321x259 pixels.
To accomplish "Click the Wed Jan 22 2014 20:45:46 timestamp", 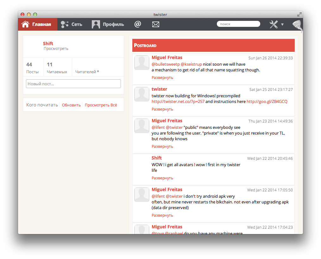I will coord(270,159).
